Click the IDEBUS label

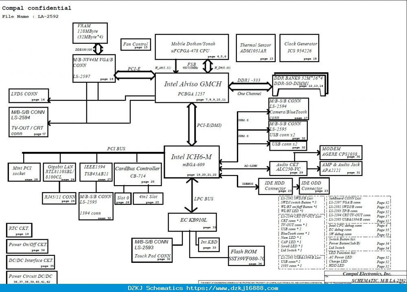pos(247,184)
